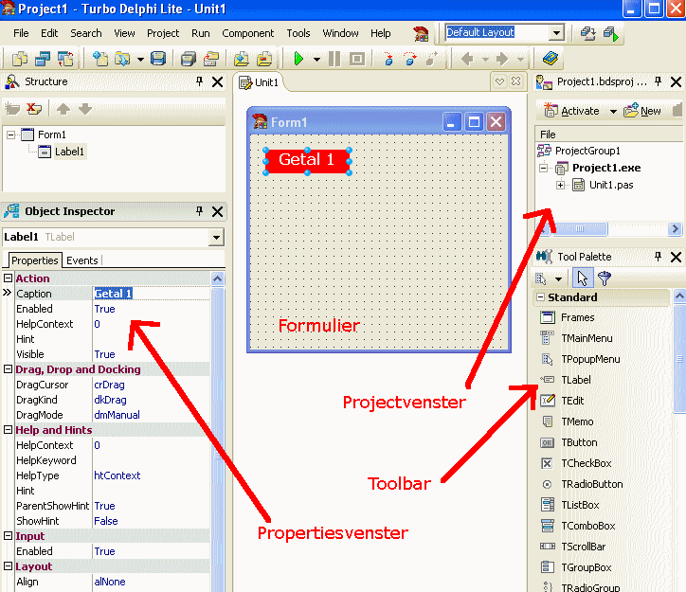The height and width of the screenshot is (592, 686).
Task: Open the Project menu
Action: pyautogui.click(x=163, y=33)
